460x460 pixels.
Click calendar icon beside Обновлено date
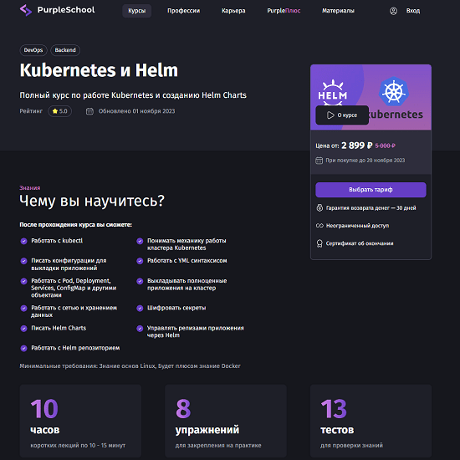pyautogui.click(x=89, y=111)
